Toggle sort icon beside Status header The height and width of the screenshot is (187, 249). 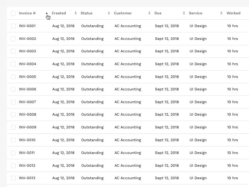click(x=109, y=13)
